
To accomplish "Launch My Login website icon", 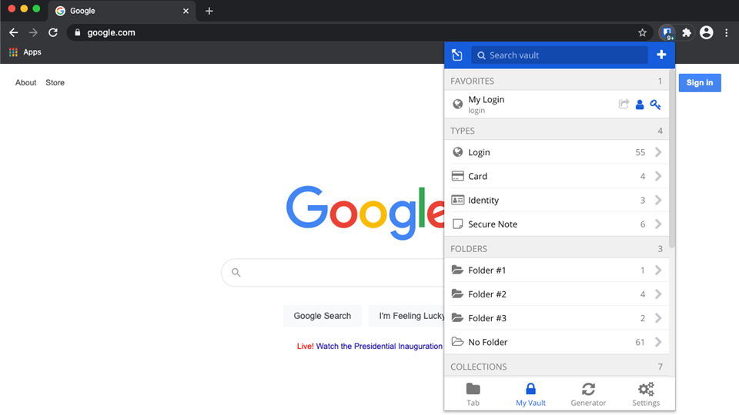I will pyautogui.click(x=624, y=104).
